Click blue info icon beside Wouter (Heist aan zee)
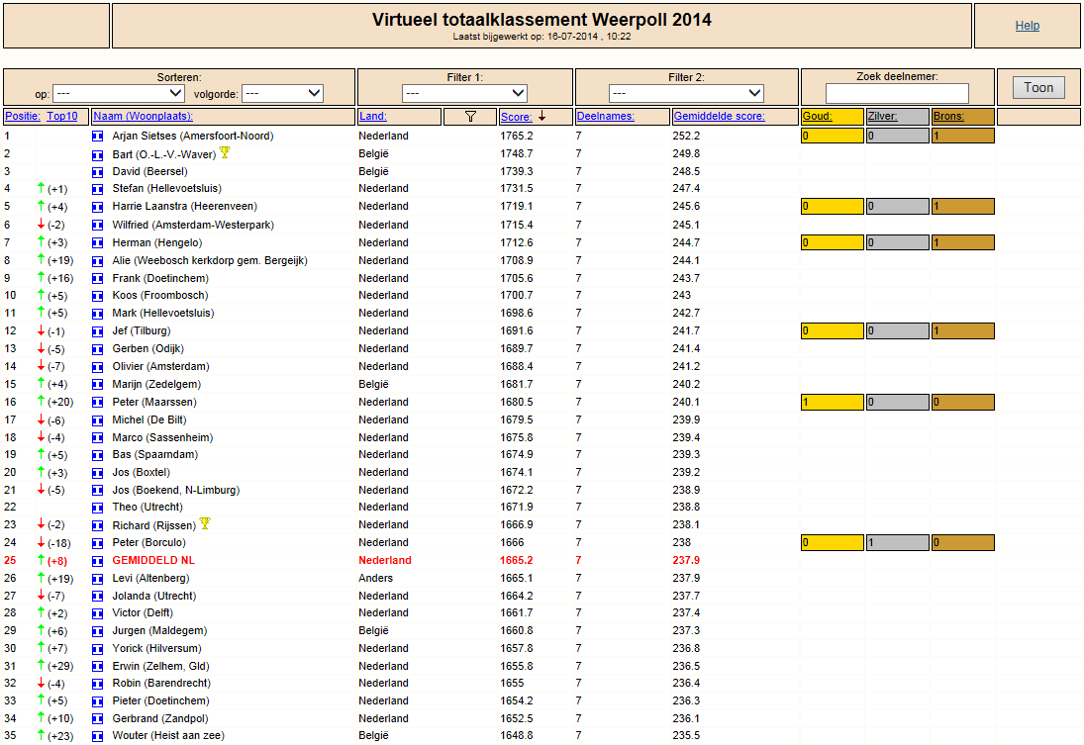1084x745 pixels. tap(97, 737)
